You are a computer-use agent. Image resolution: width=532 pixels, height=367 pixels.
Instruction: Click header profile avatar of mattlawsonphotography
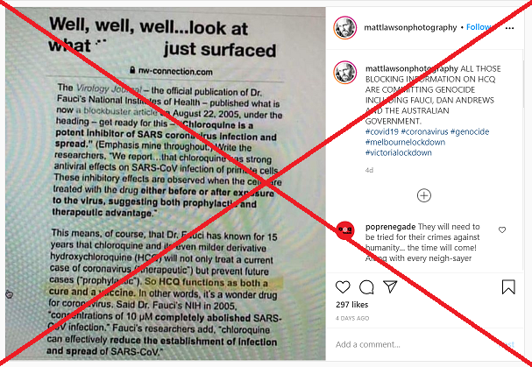coord(345,27)
